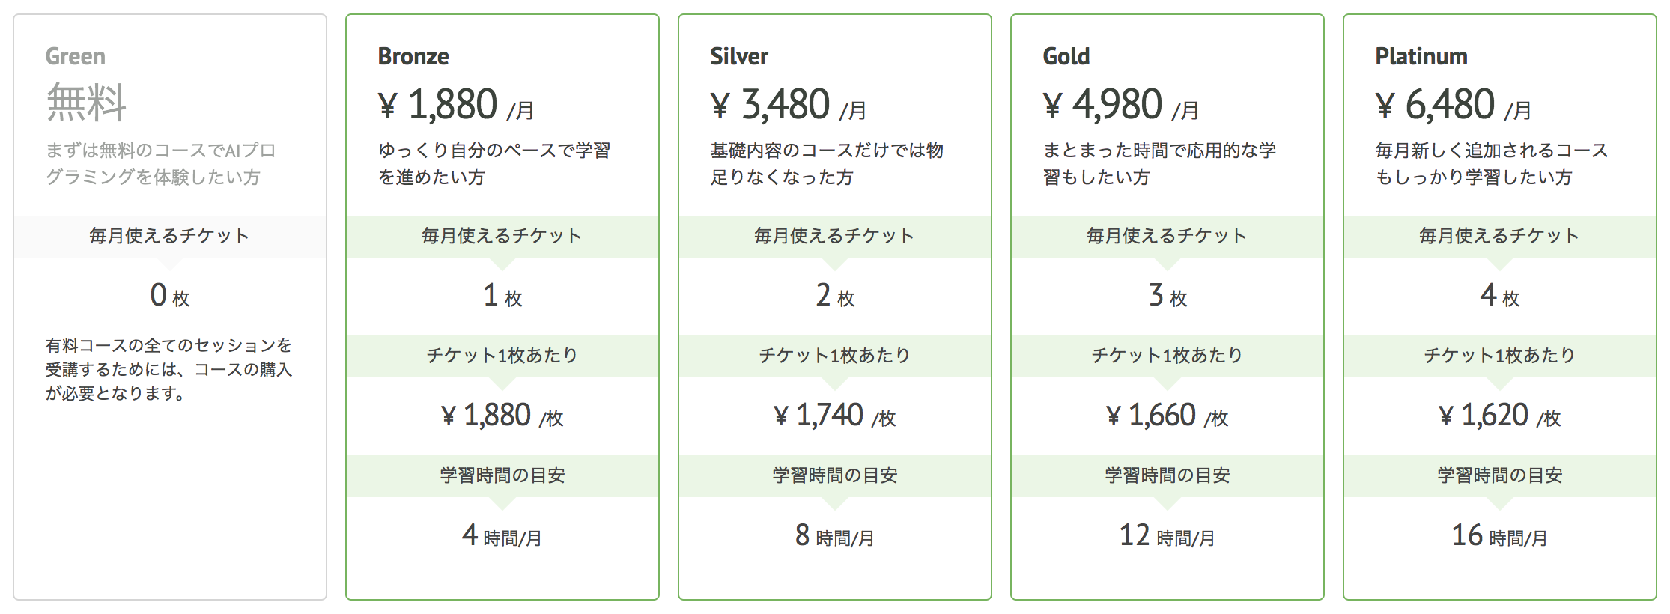Click the Gold ¥4,980 monthly price
The width and height of the screenshot is (1670, 614).
coord(1120,105)
